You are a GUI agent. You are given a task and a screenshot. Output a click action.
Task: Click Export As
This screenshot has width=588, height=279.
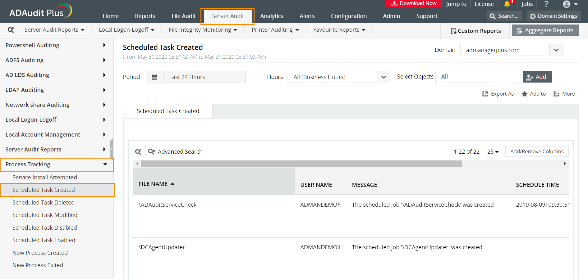498,94
